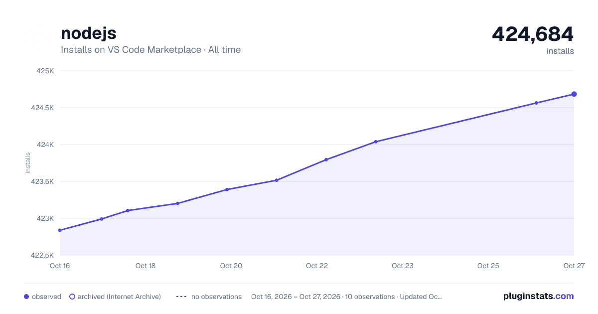Click the 422.5K y-axis label
Viewport: 598px width, 314px height.
pyautogui.click(x=42, y=255)
